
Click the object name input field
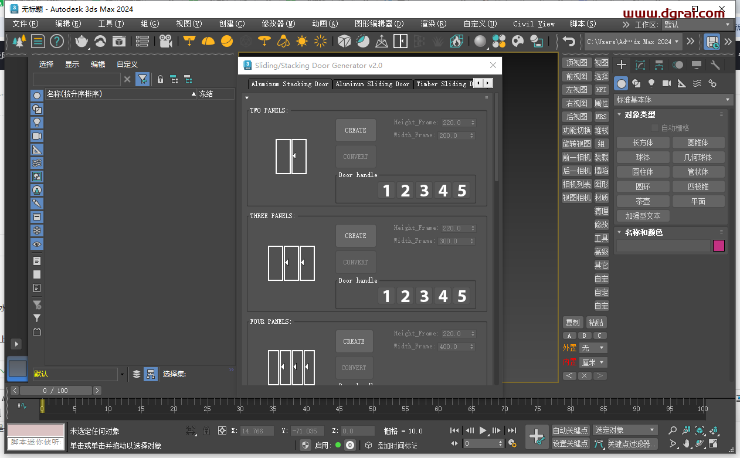pos(663,246)
